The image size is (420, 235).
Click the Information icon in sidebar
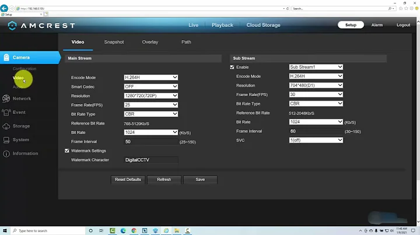coord(6,154)
